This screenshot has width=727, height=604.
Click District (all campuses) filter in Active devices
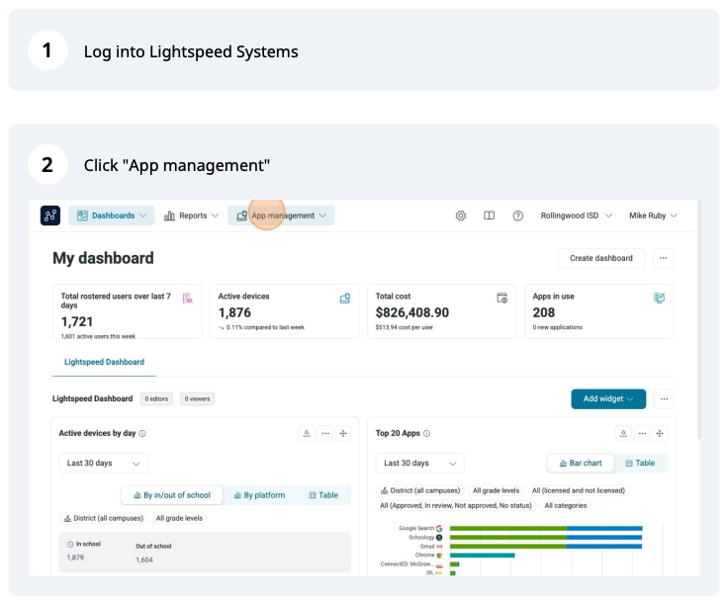(104, 518)
